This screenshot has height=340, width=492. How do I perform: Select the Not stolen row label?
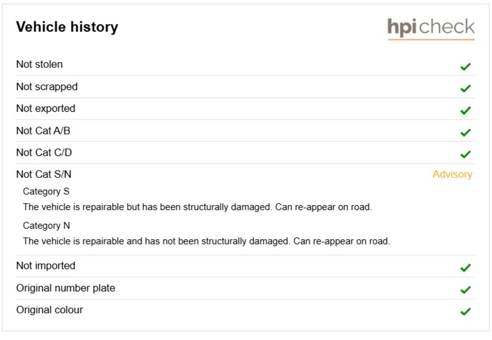point(39,64)
